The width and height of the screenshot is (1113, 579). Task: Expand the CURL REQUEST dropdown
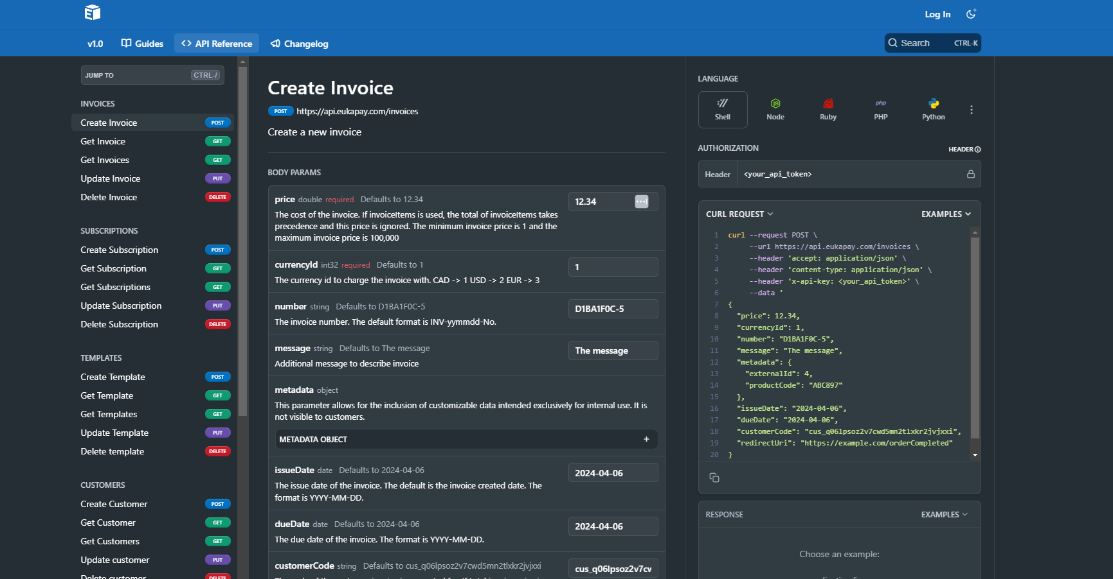(x=739, y=214)
